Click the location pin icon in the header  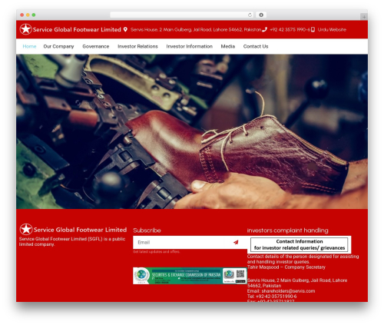(x=125, y=29)
